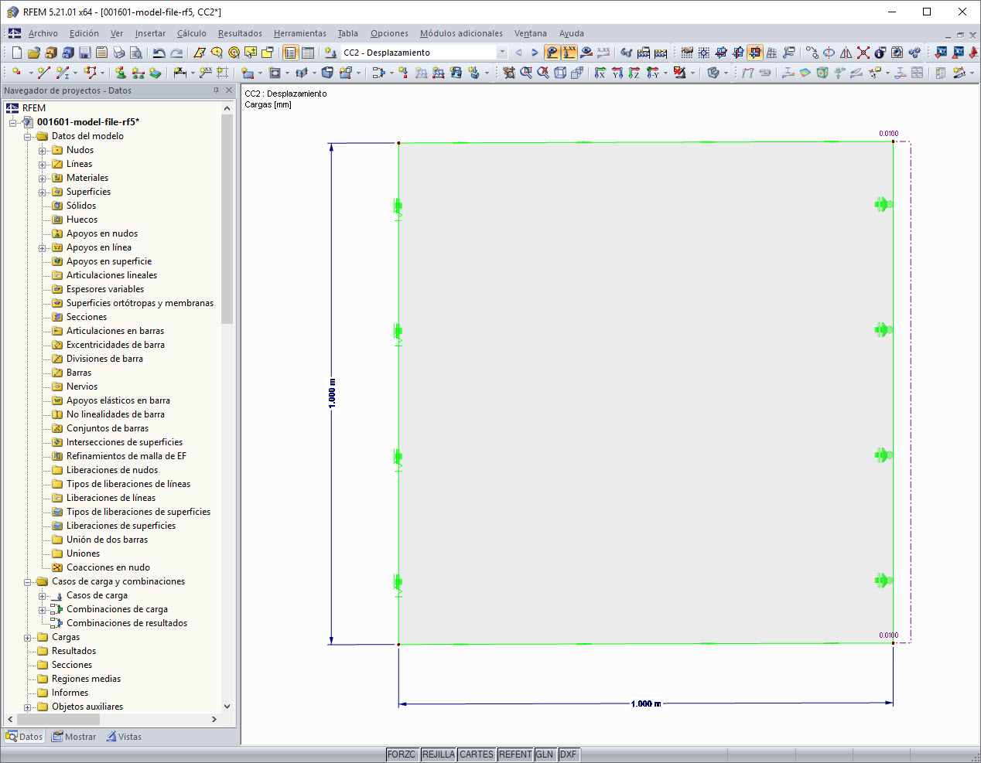Click the Save icon in the toolbar

click(x=85, y=53)
